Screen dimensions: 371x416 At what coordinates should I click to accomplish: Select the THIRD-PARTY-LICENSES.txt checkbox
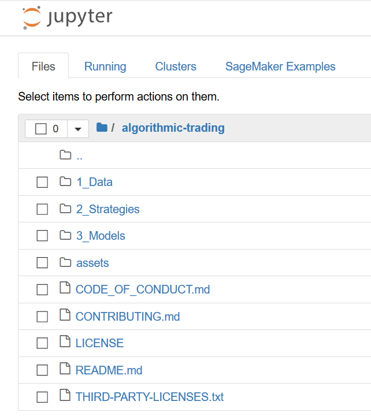[42, 397]
